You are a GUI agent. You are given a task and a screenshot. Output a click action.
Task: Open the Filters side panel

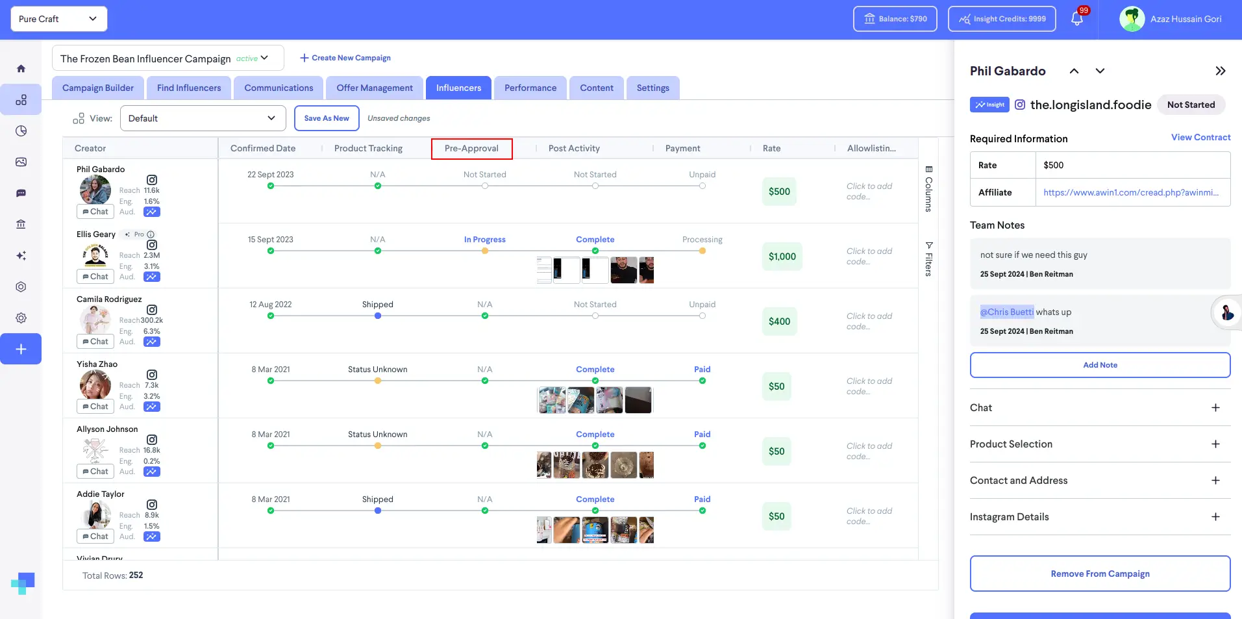pos(928,259)
